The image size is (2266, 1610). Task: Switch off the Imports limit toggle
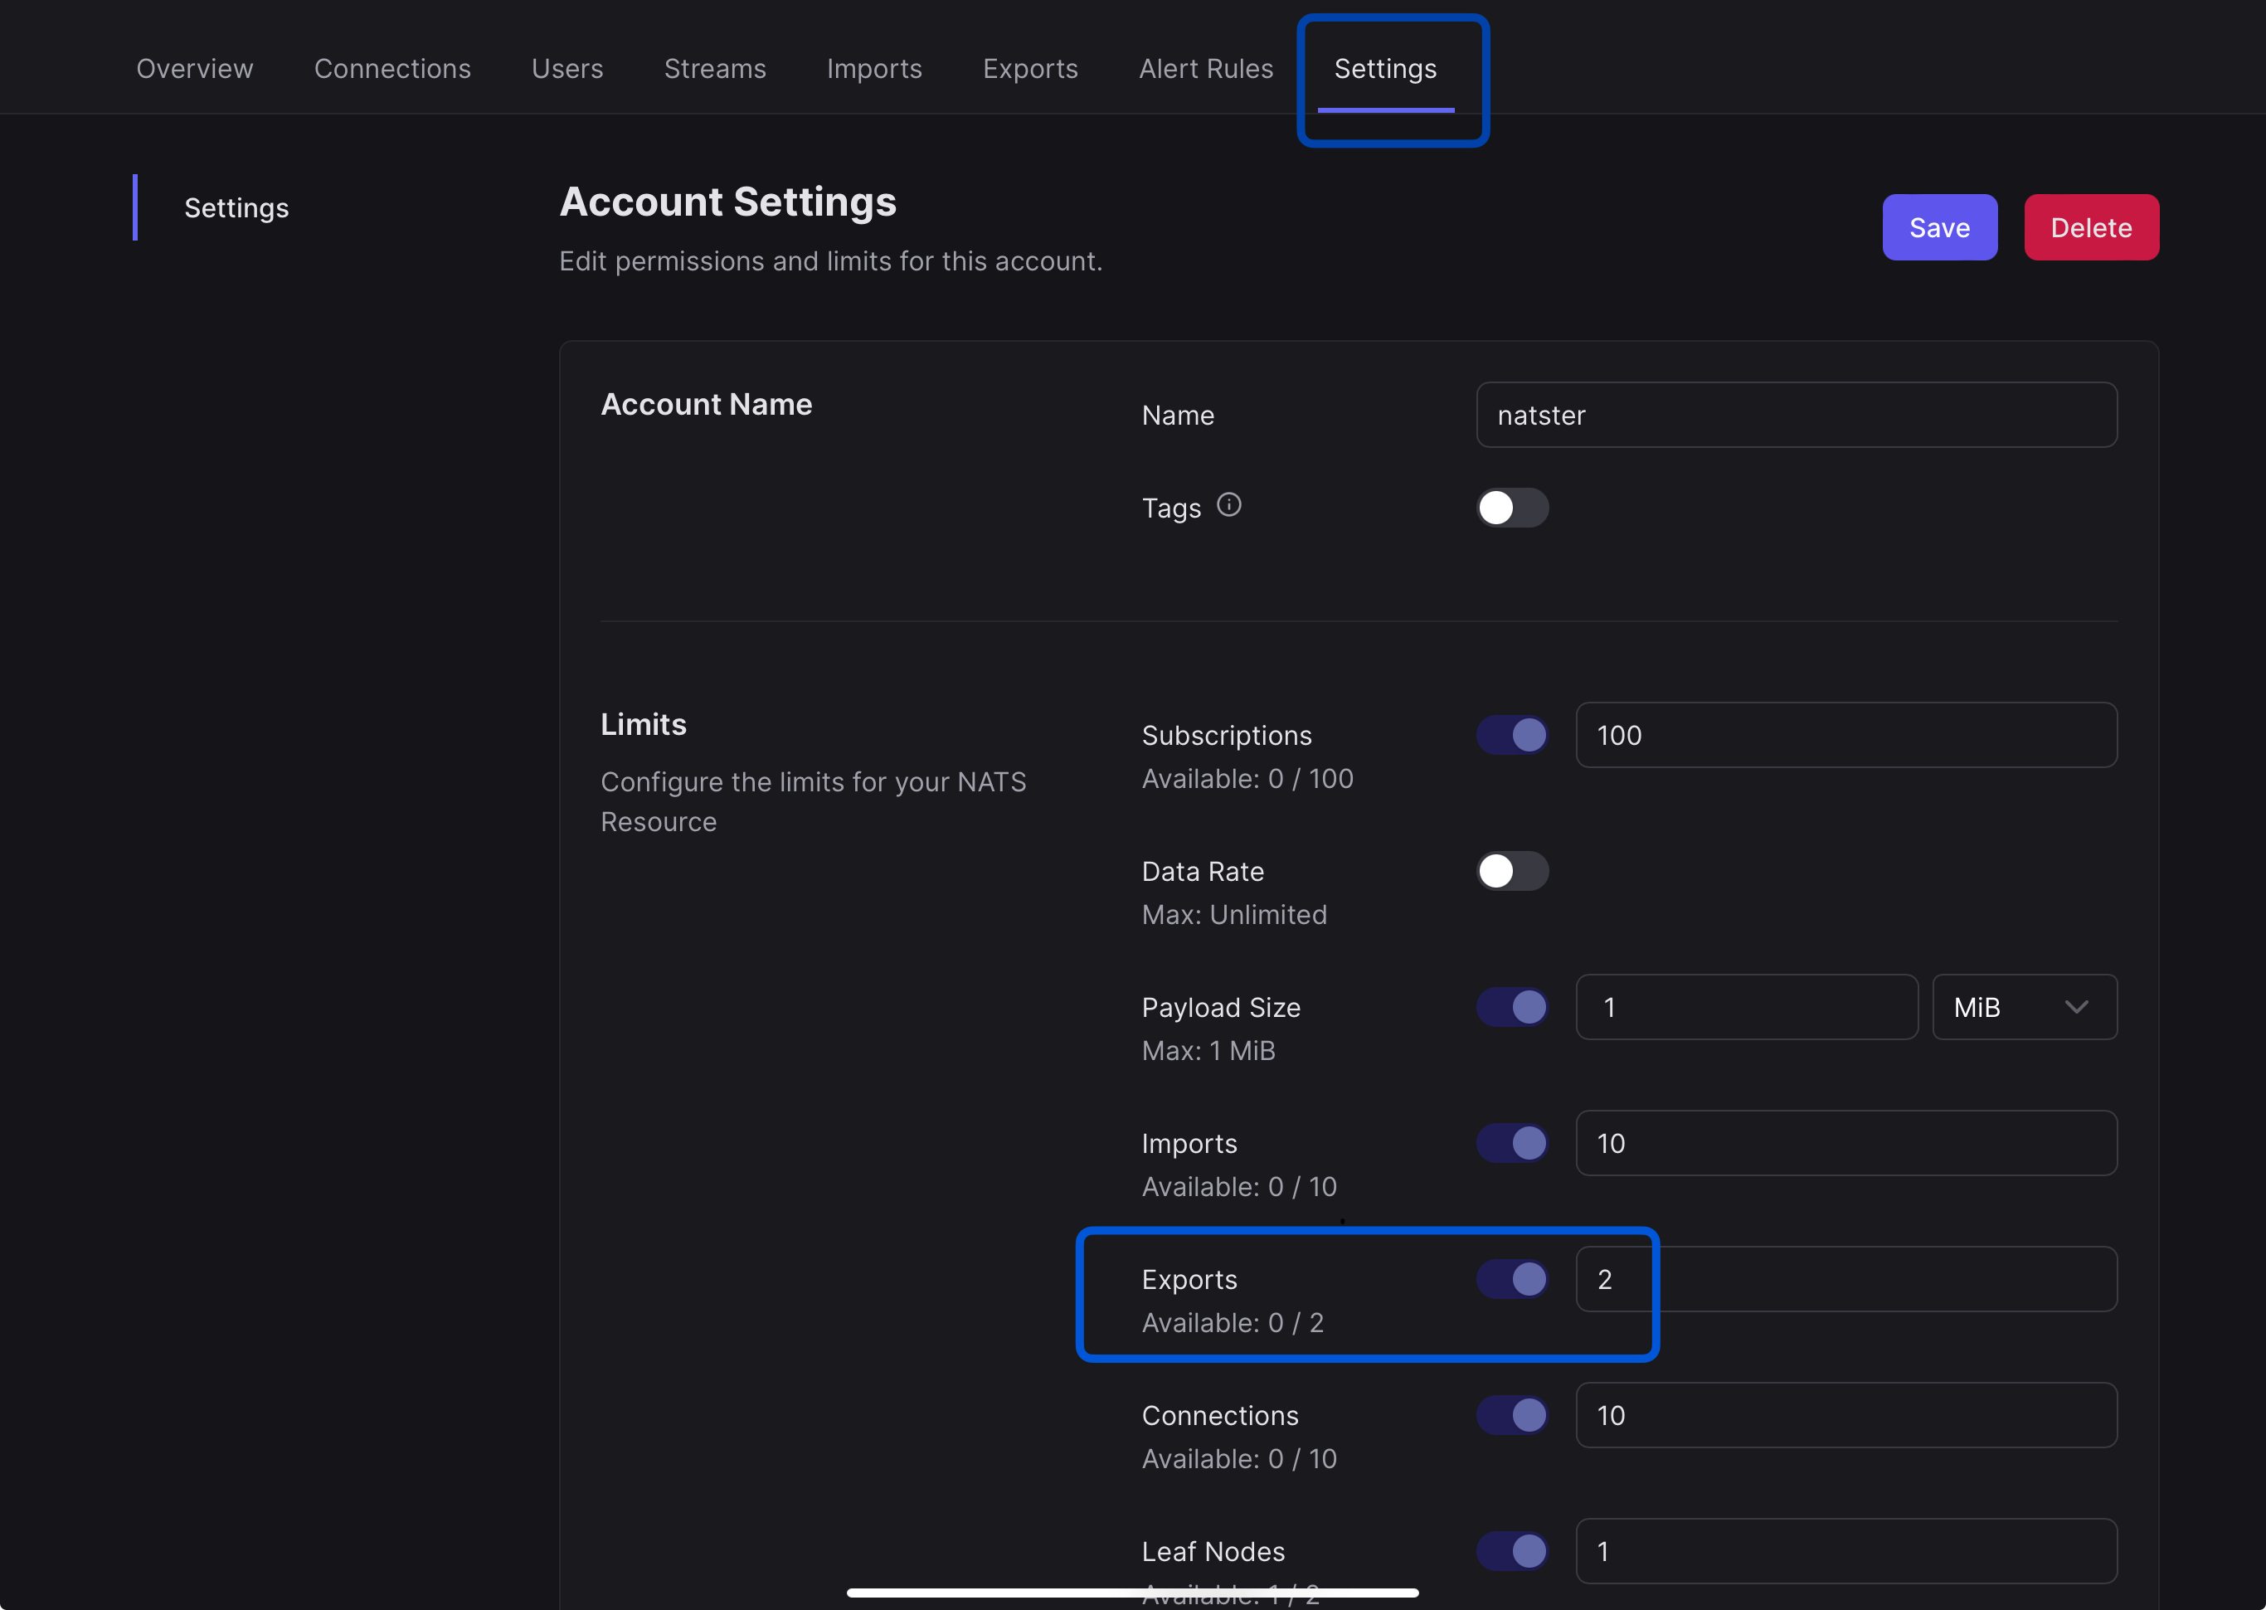coord(1512,1143)
